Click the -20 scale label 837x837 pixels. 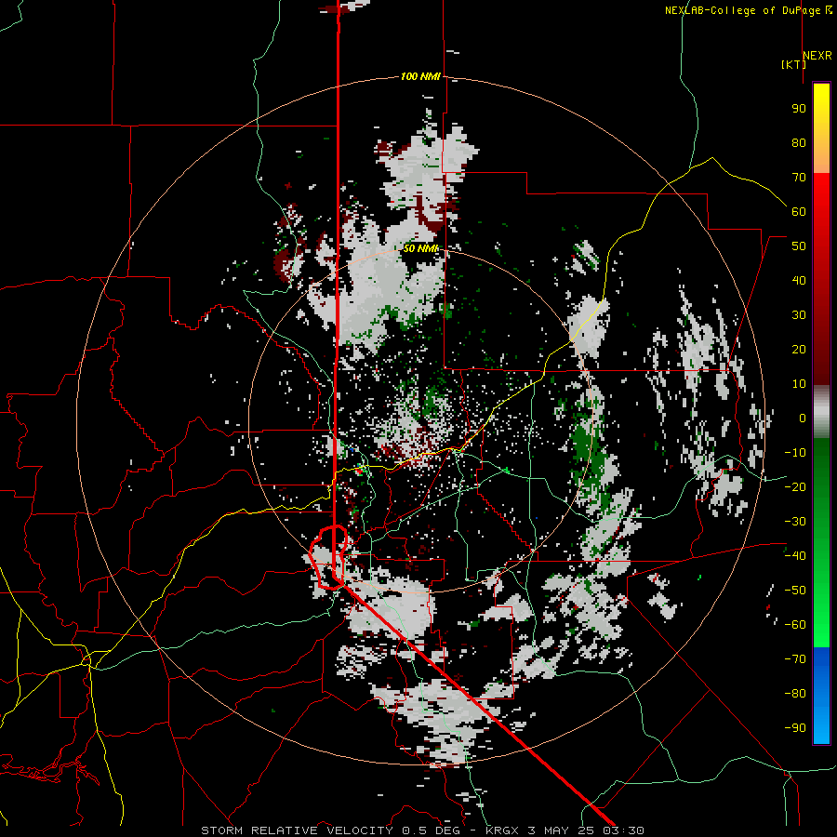795,486
